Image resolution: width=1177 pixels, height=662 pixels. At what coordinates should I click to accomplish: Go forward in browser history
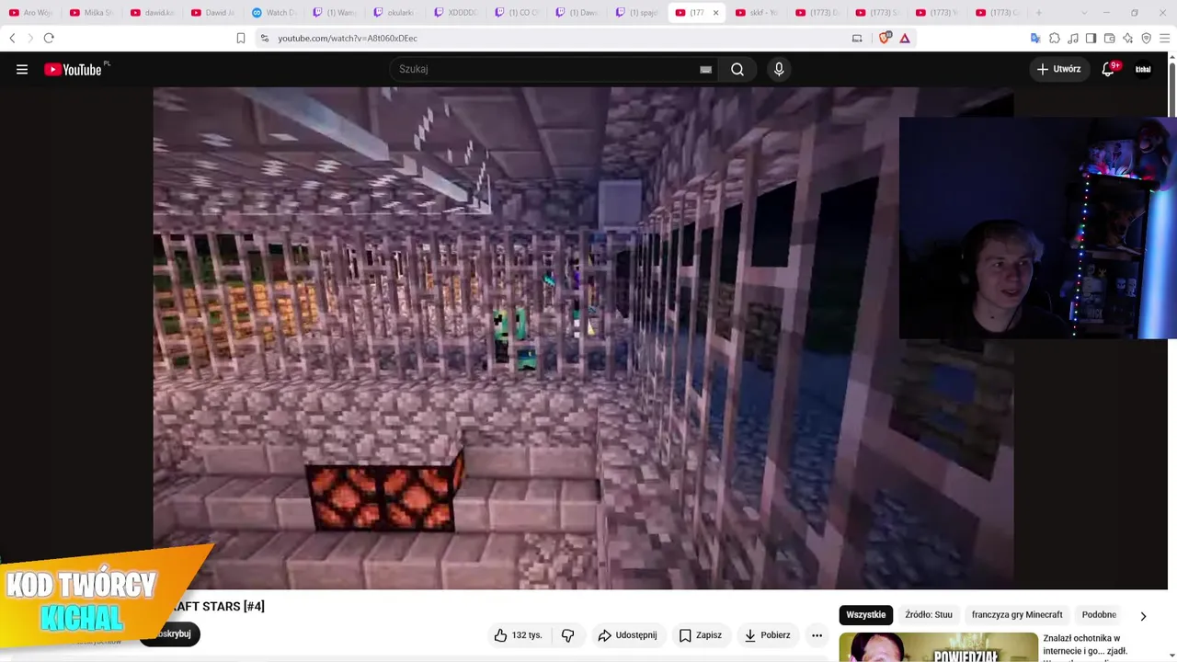click(29, 38)
